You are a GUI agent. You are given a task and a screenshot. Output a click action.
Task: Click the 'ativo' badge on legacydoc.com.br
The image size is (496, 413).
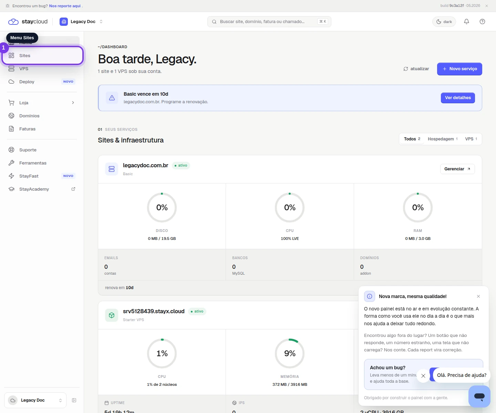[x=181, y=166]
